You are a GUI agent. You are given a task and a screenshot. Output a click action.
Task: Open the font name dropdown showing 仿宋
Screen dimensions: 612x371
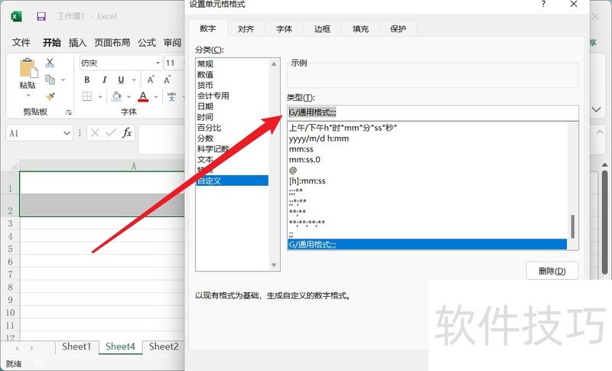[x=158, y=63]
